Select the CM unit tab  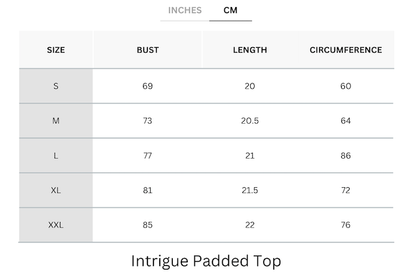[230, 10]
